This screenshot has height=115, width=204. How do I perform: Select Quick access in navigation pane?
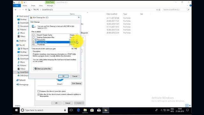[22, 16]
